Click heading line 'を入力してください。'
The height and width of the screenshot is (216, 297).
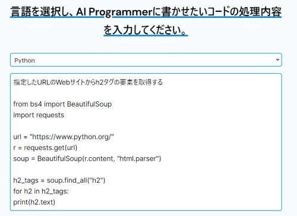click(146, 30)
